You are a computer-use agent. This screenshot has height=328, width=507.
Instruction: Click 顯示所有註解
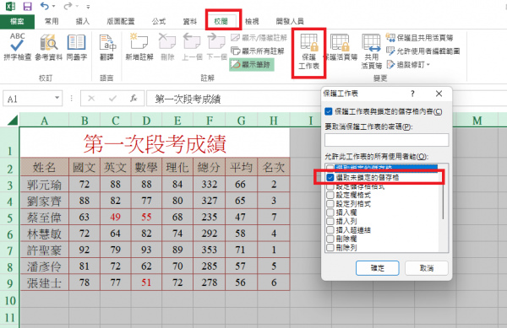click(x=258, y=51)
